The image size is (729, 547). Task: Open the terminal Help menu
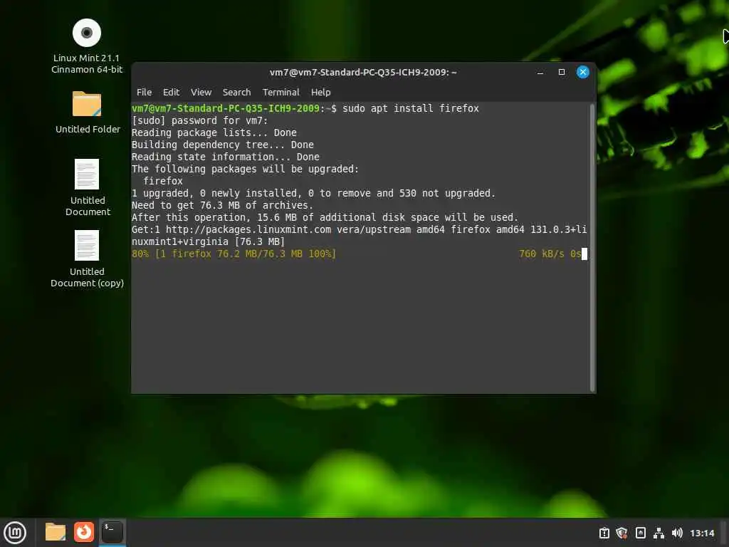(321, 92)
